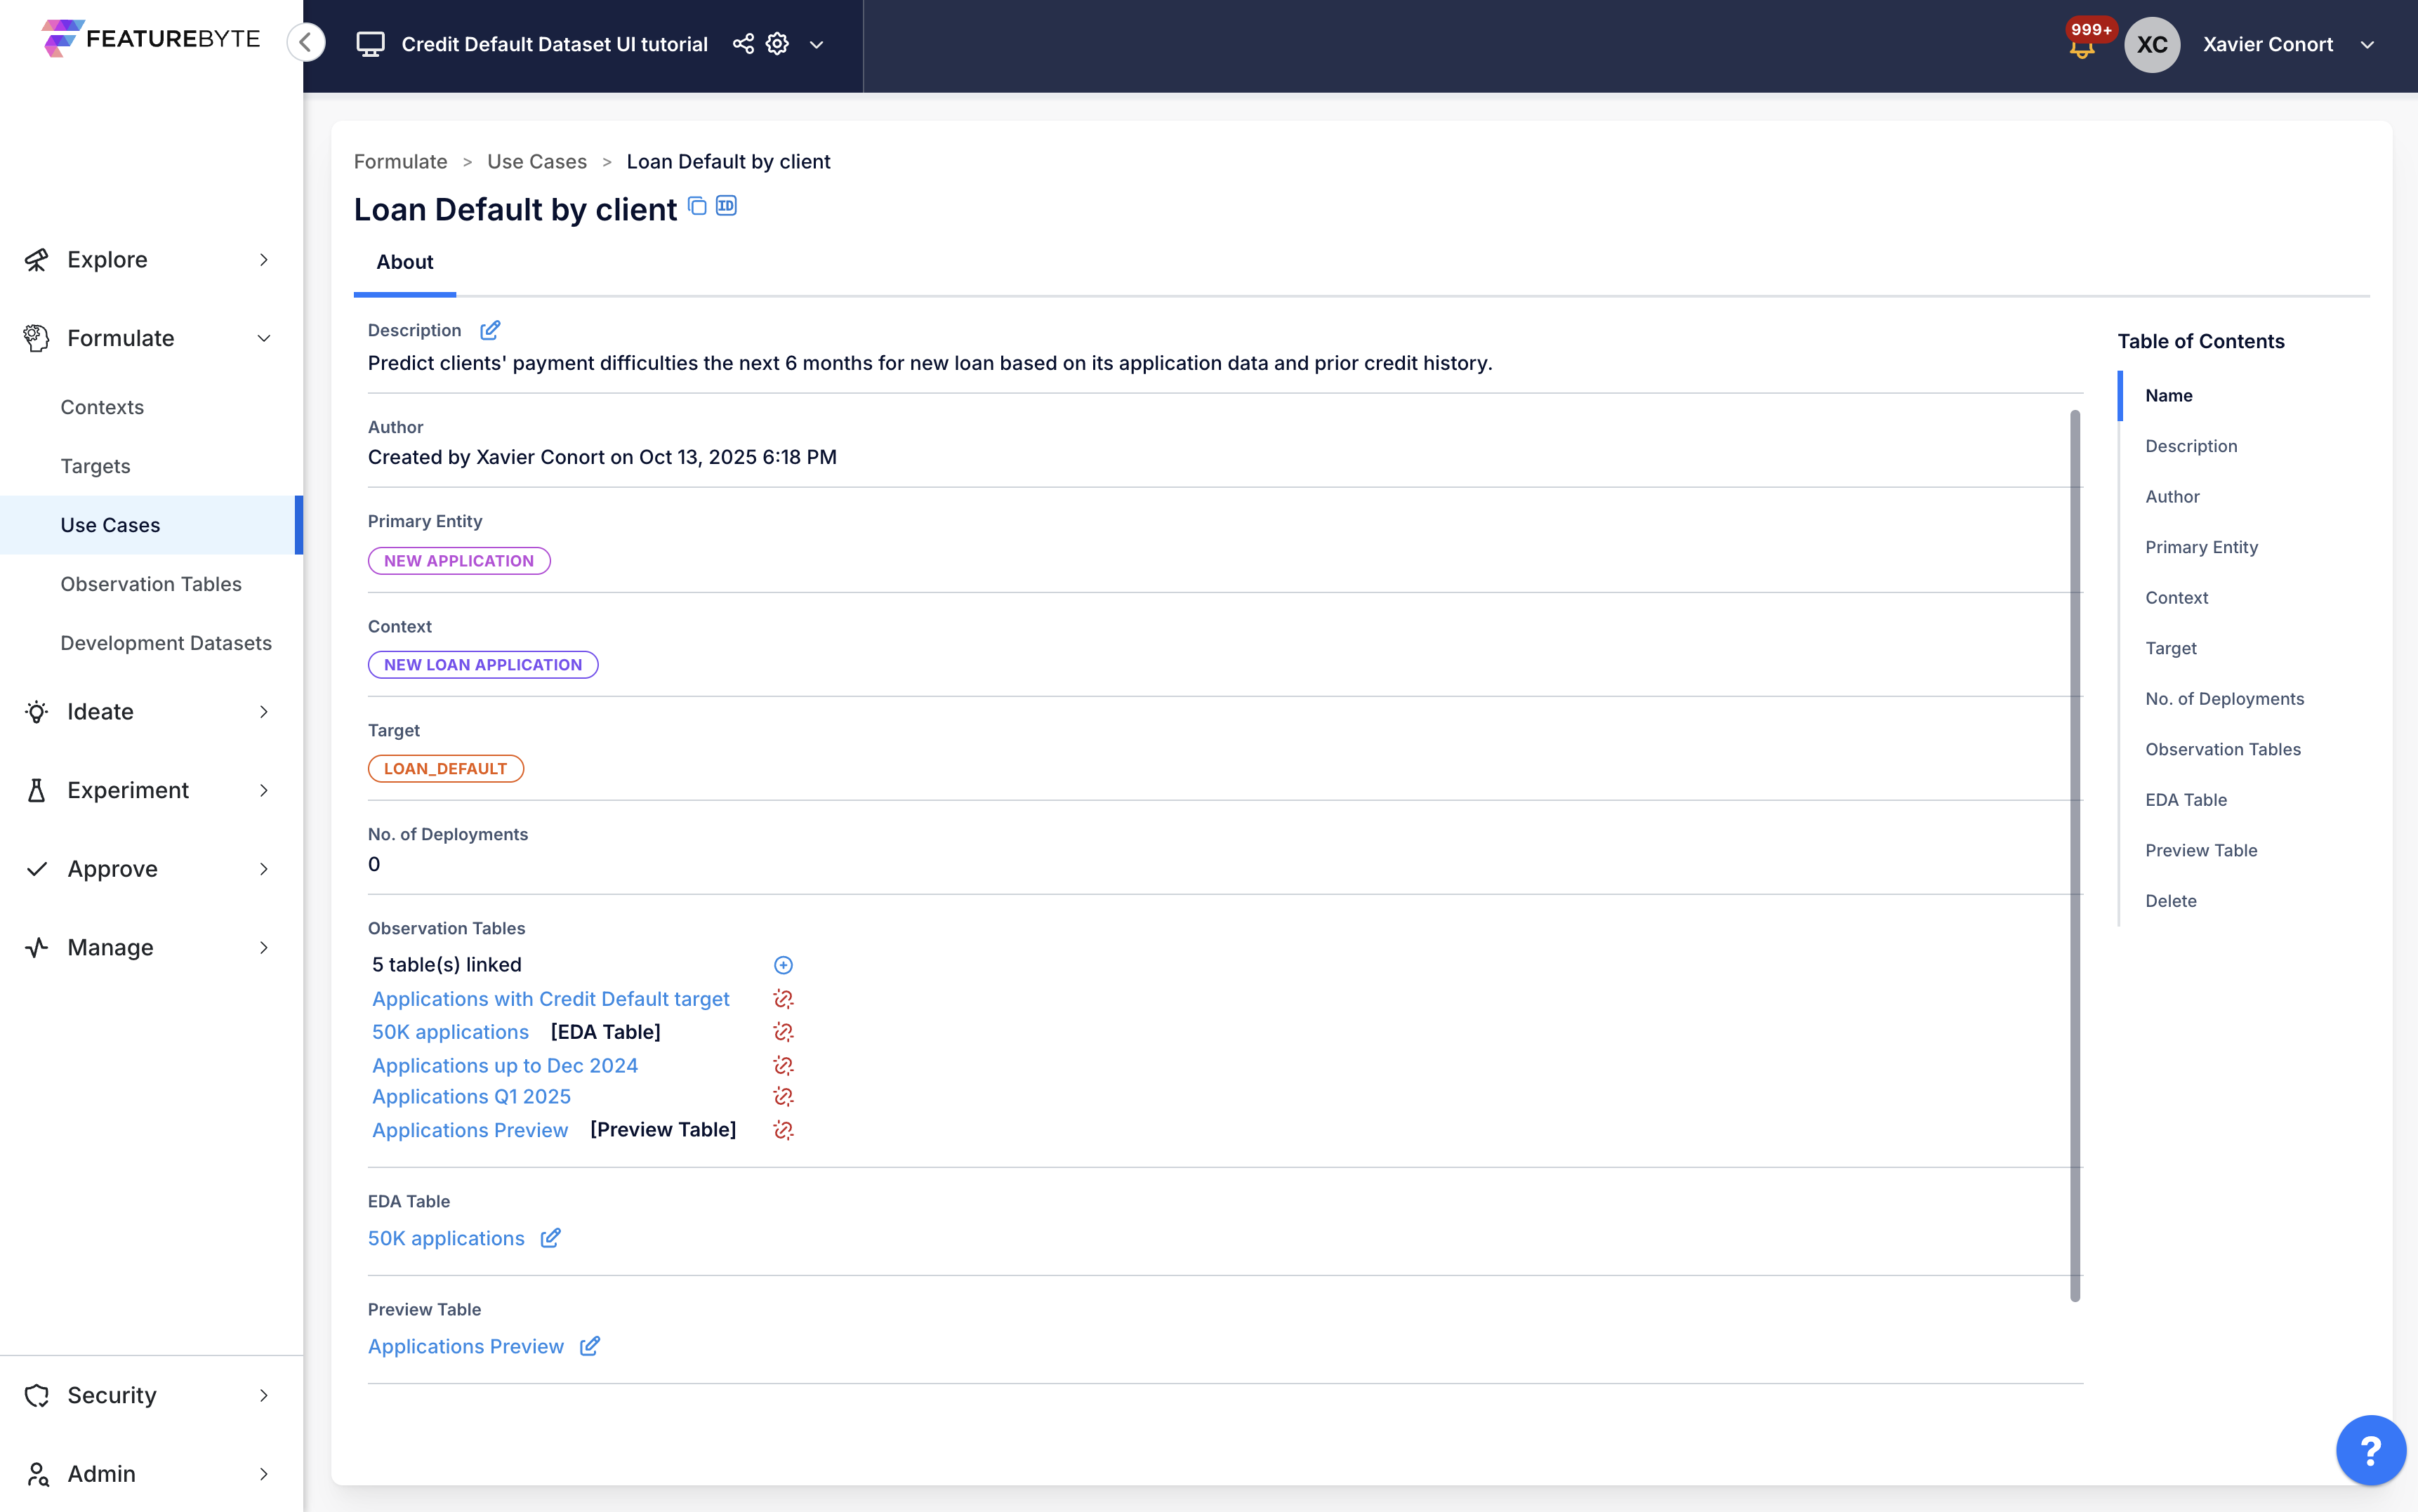Edit the Preview Table selection

tap(590, 1346)
